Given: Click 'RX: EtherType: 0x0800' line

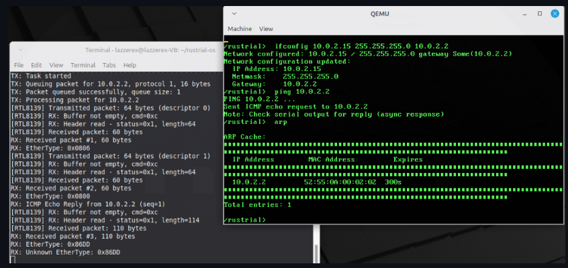Looking at the screenshot, I should (x=50, y=196).
